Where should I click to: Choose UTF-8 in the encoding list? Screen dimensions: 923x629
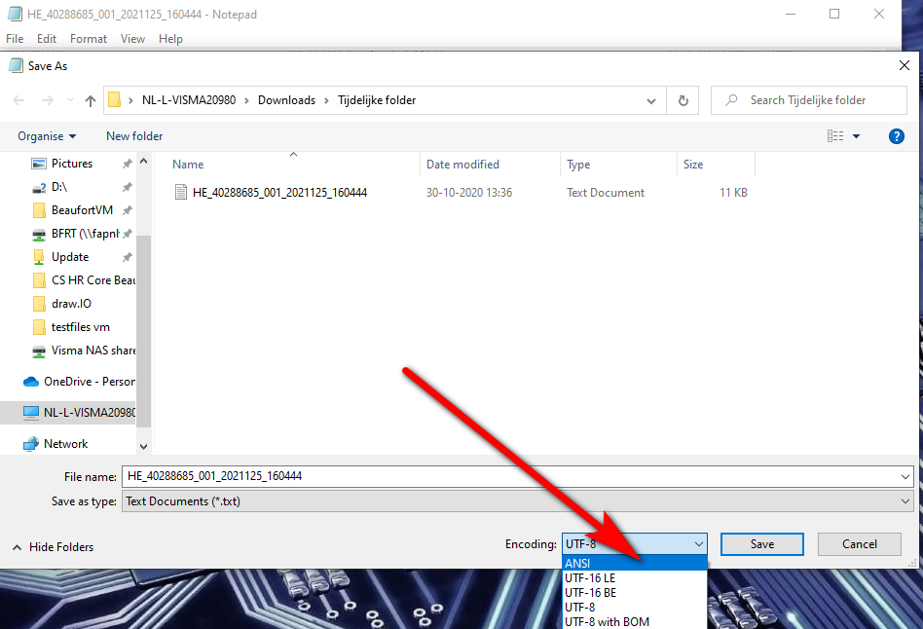pos(634,608)
